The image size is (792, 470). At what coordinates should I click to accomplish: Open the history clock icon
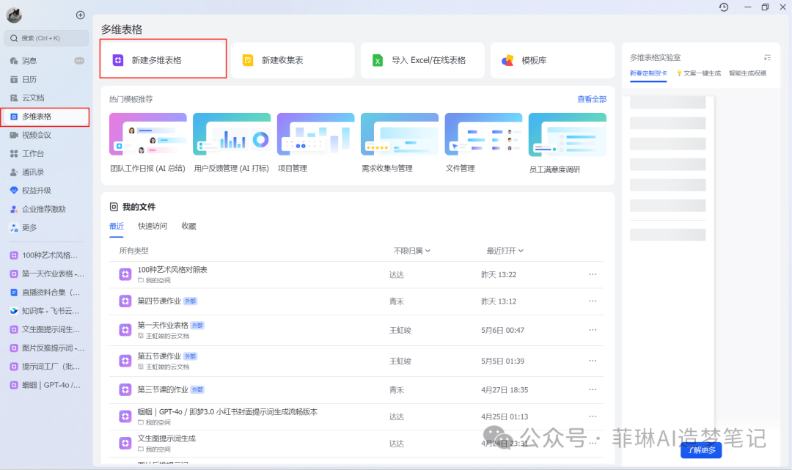click(x=724, y=7)
